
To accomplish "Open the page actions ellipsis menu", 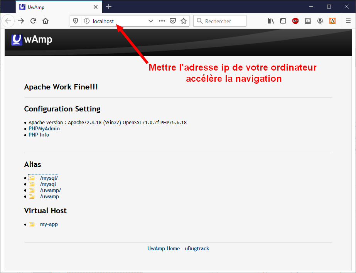I will 162,21.
